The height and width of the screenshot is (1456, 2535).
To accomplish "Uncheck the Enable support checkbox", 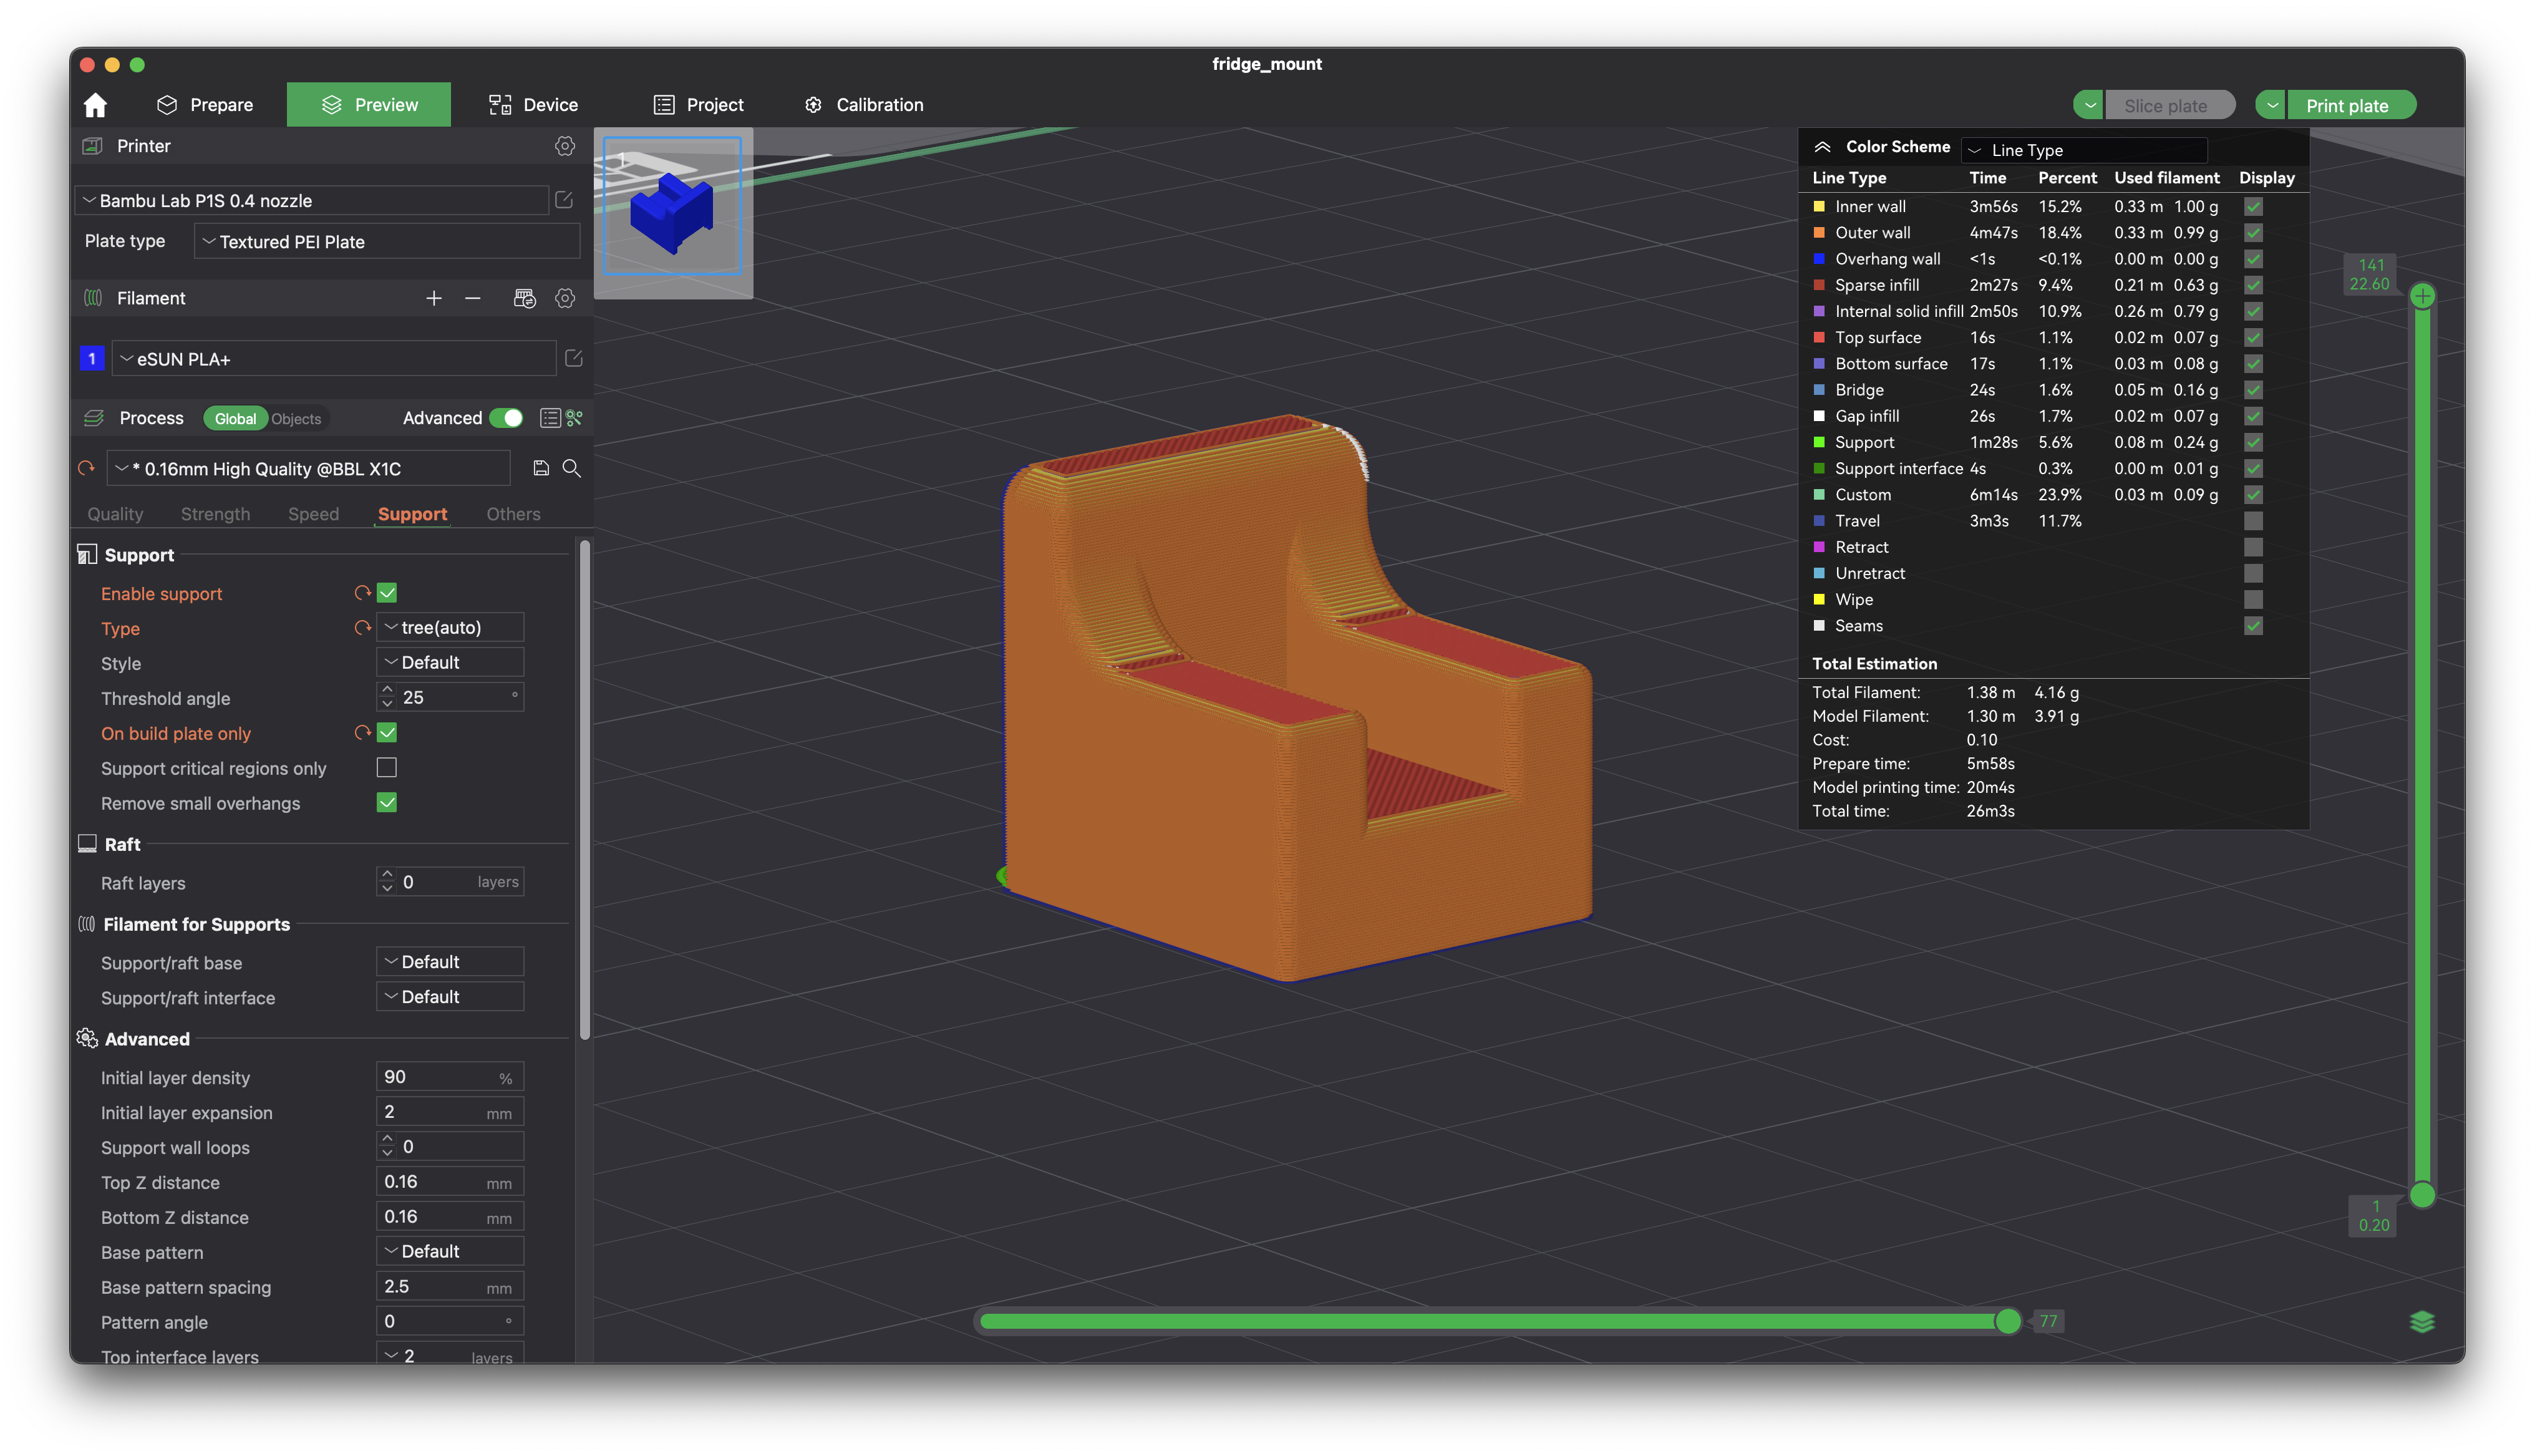I will 387,593.
